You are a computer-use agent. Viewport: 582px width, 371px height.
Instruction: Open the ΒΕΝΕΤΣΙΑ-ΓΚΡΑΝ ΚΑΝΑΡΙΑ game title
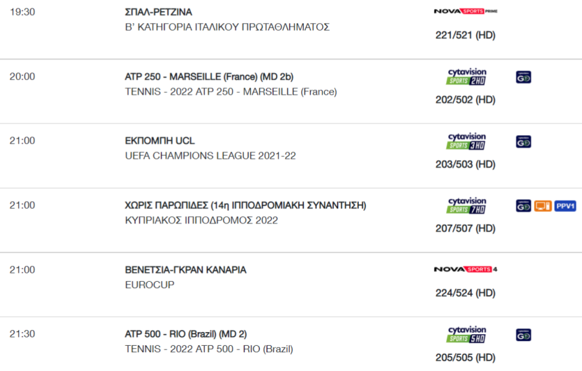(x=186, y=270)
